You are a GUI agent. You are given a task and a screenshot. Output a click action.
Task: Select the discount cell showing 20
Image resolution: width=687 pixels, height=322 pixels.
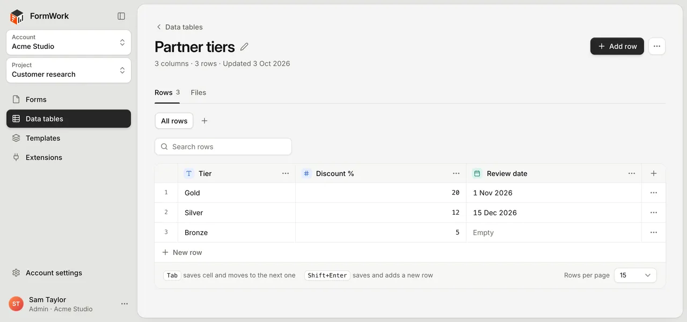381,193
